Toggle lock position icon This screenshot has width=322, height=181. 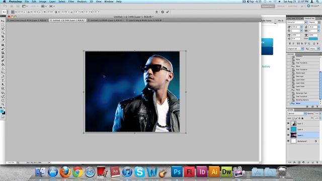coord(299,118)
